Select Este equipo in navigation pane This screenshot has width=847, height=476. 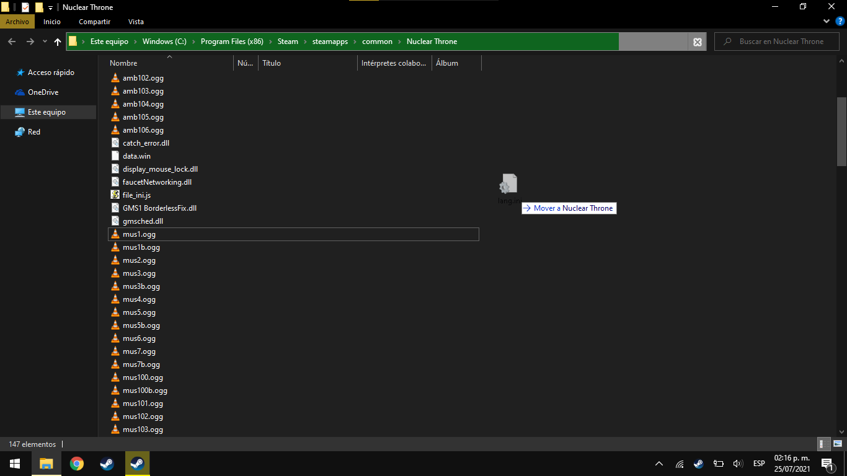[x=48, y=112]
